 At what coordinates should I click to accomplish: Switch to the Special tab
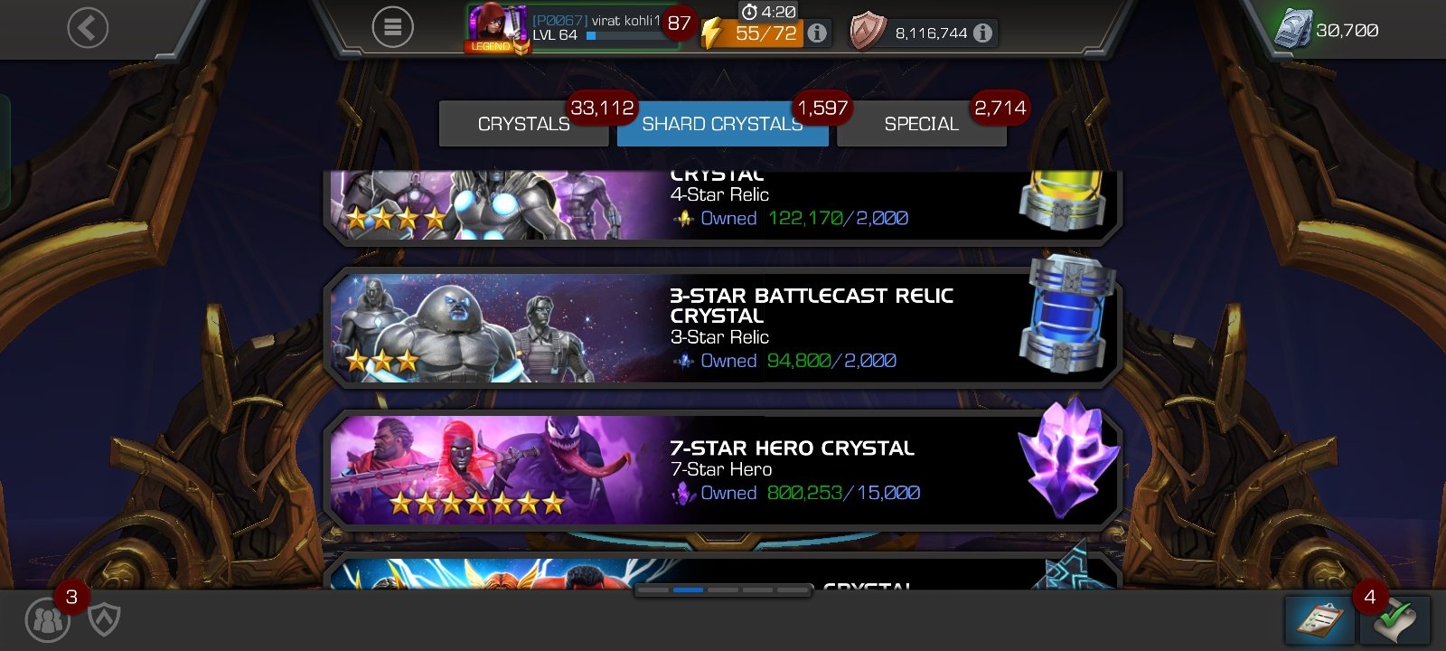pos(922,124)
